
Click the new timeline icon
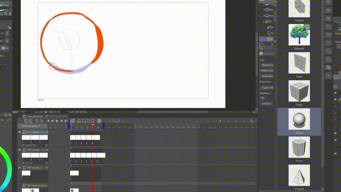pos(26,121)
